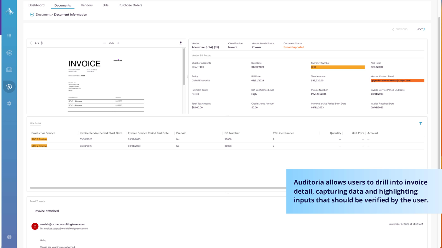Open the Purchase Orders tab
The width and height of the screenshot is (442, 248).
click(130, 5)
